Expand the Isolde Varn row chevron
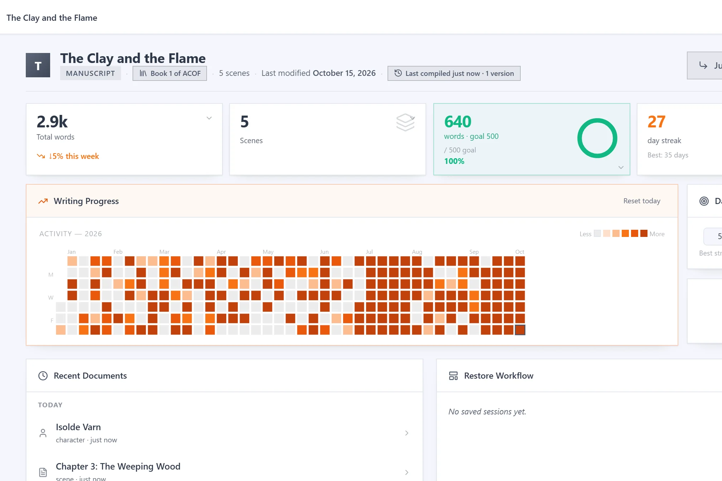The height and width of the screenshot is (481, 722). pos(407,433)
